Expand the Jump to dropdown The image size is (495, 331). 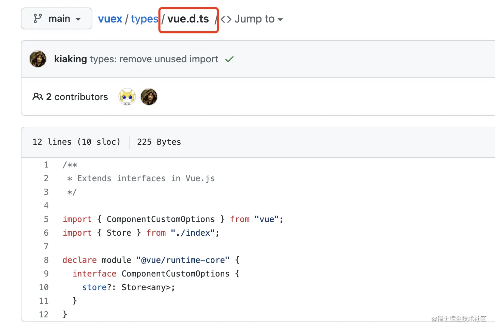[x=258, y=19]
